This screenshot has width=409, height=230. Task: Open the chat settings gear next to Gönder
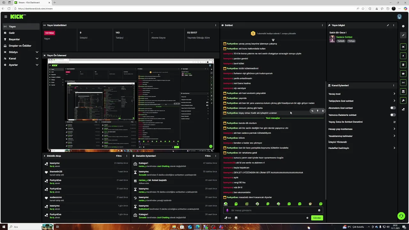(307, 218)
